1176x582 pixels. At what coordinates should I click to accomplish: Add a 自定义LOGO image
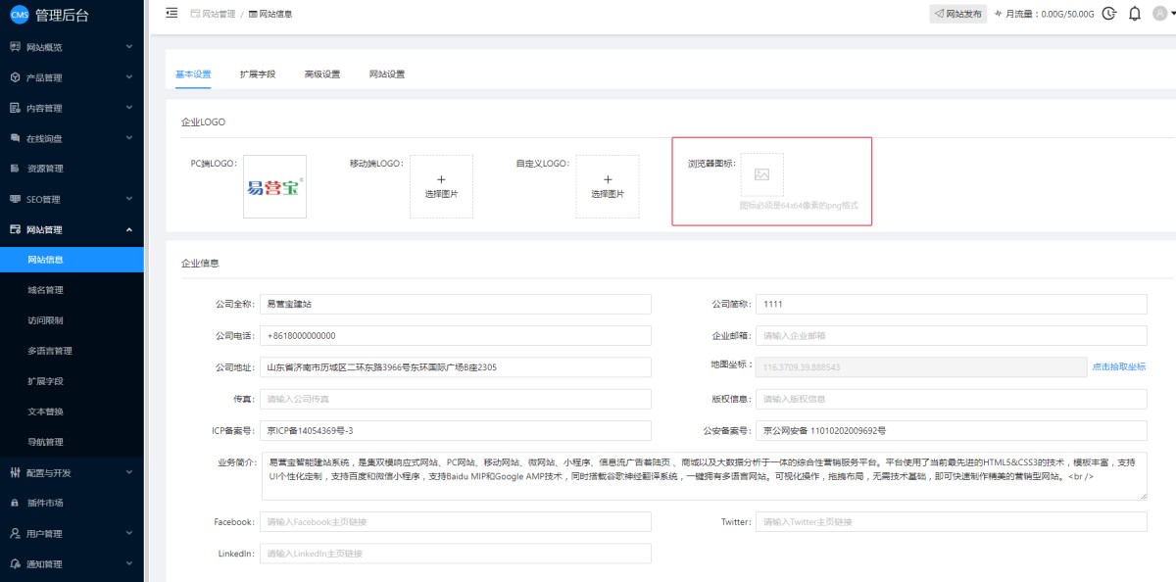[608, 186]
